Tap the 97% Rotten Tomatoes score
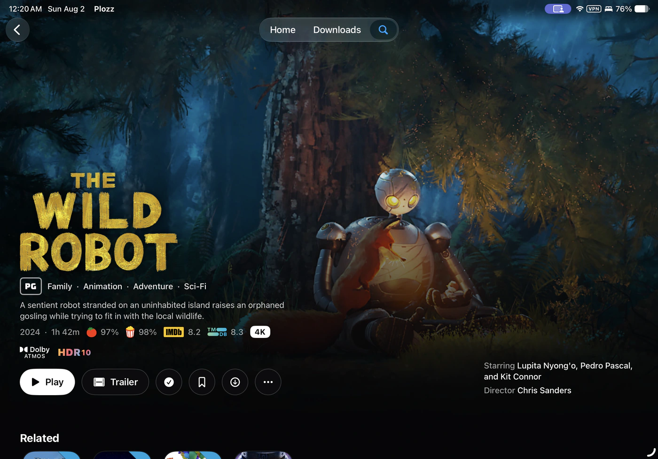Viewport: 658px width, 459px height. [x=110, y=332]
